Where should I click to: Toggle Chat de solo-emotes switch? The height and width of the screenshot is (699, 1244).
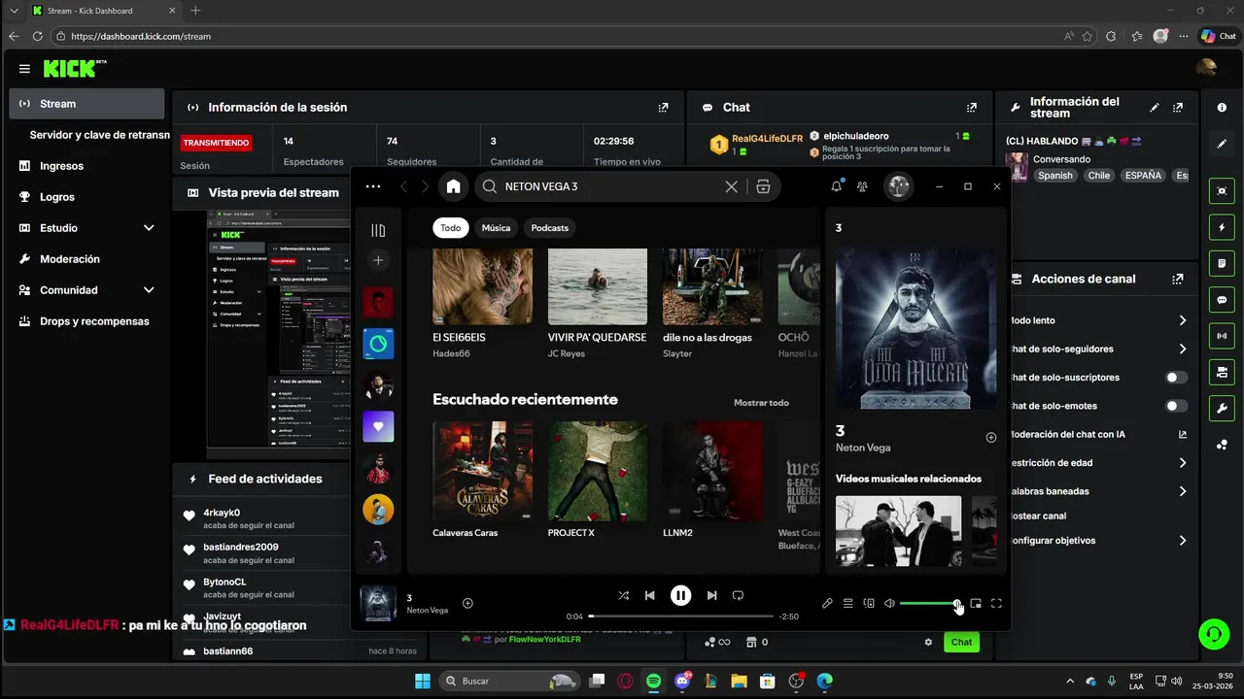(x=1176, y=406)
